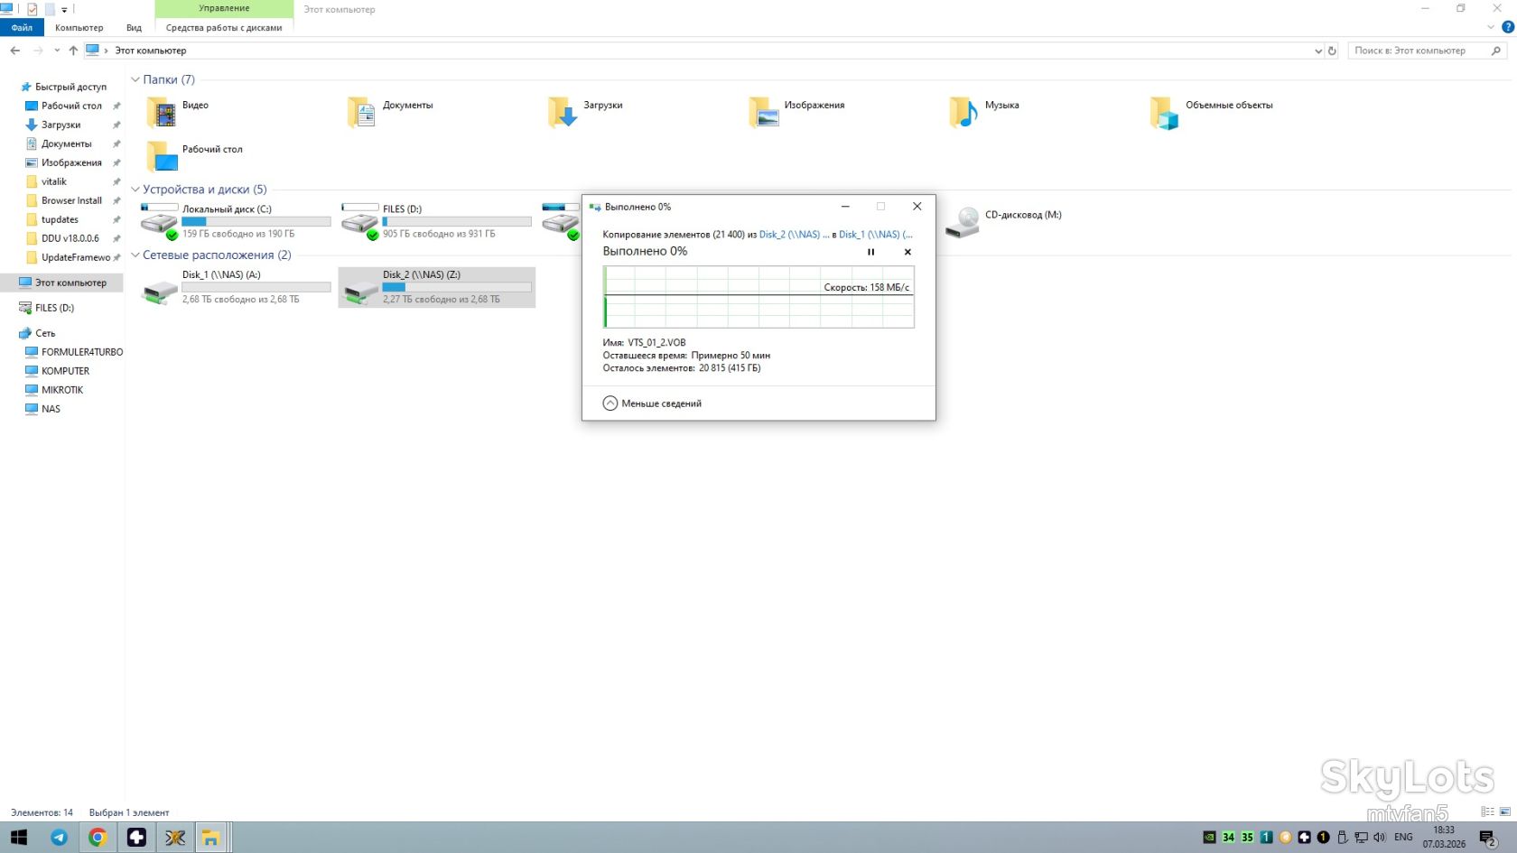1517x853 pixels.
Task: Cancel the copy with the small X
Action: coord(907,252)
